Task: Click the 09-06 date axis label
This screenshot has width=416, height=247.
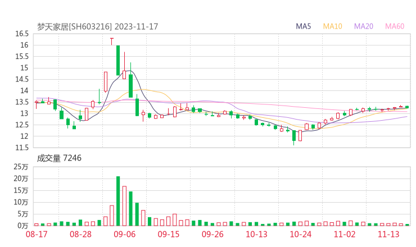Action: (x=124, y=234)
